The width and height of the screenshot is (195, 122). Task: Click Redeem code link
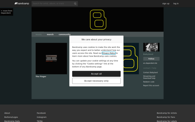[149, 82]
